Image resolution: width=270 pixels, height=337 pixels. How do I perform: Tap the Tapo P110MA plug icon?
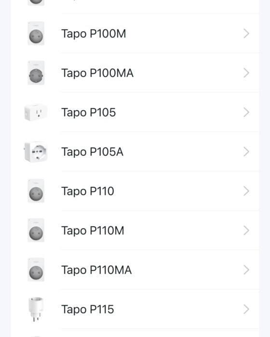[x=36, y=270]
